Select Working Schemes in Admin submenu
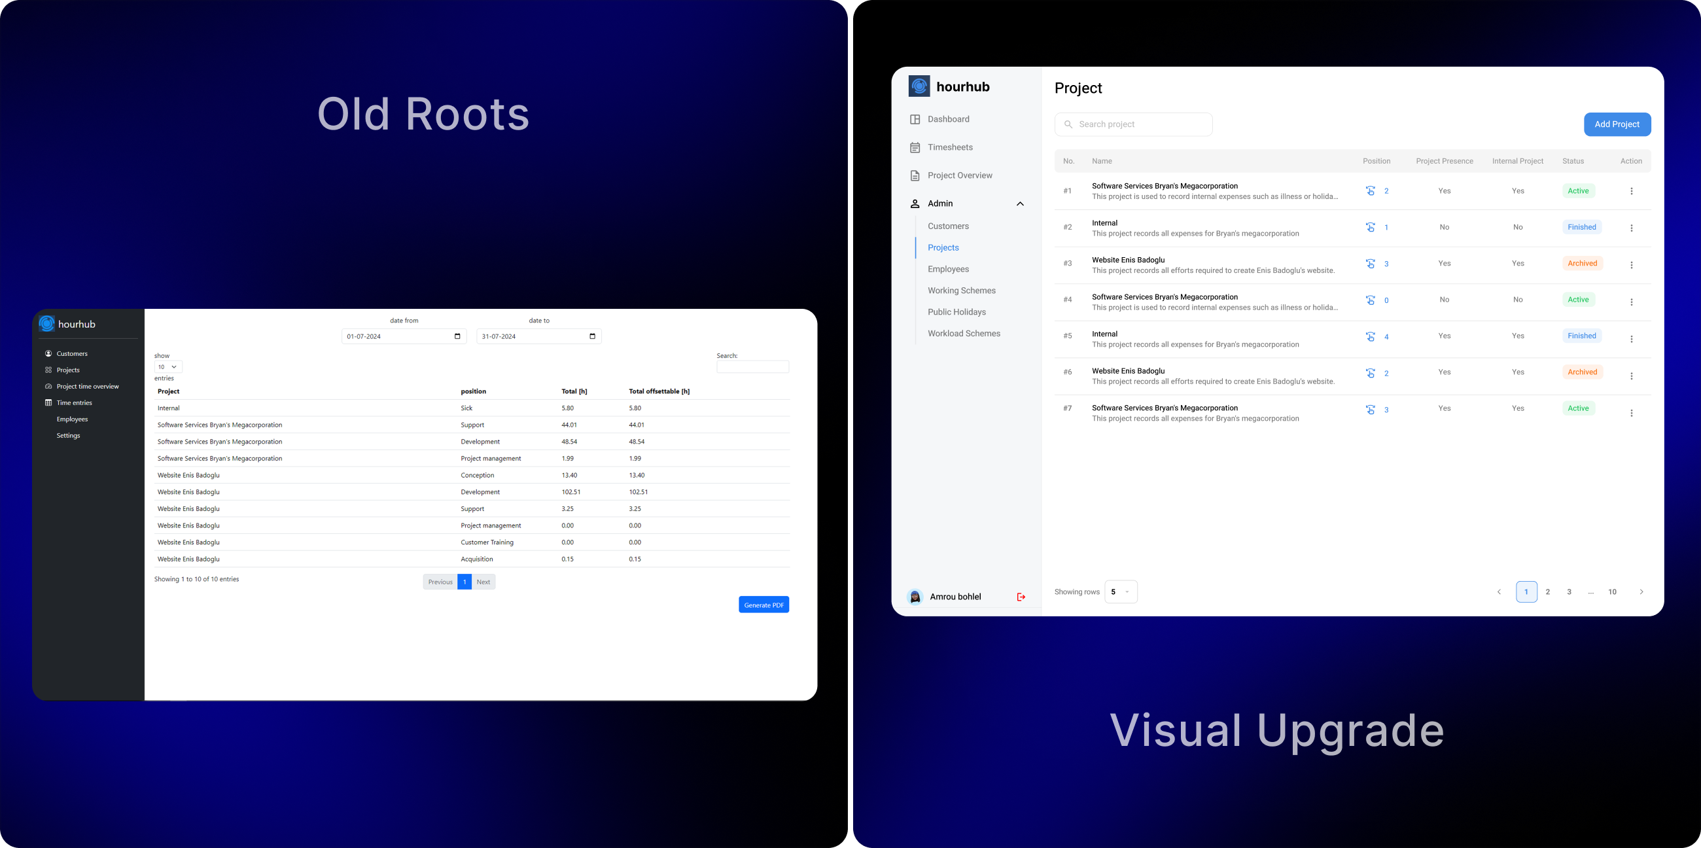 point(962,291)
